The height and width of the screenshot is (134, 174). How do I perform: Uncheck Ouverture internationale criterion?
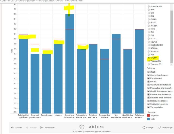[148, 85]
